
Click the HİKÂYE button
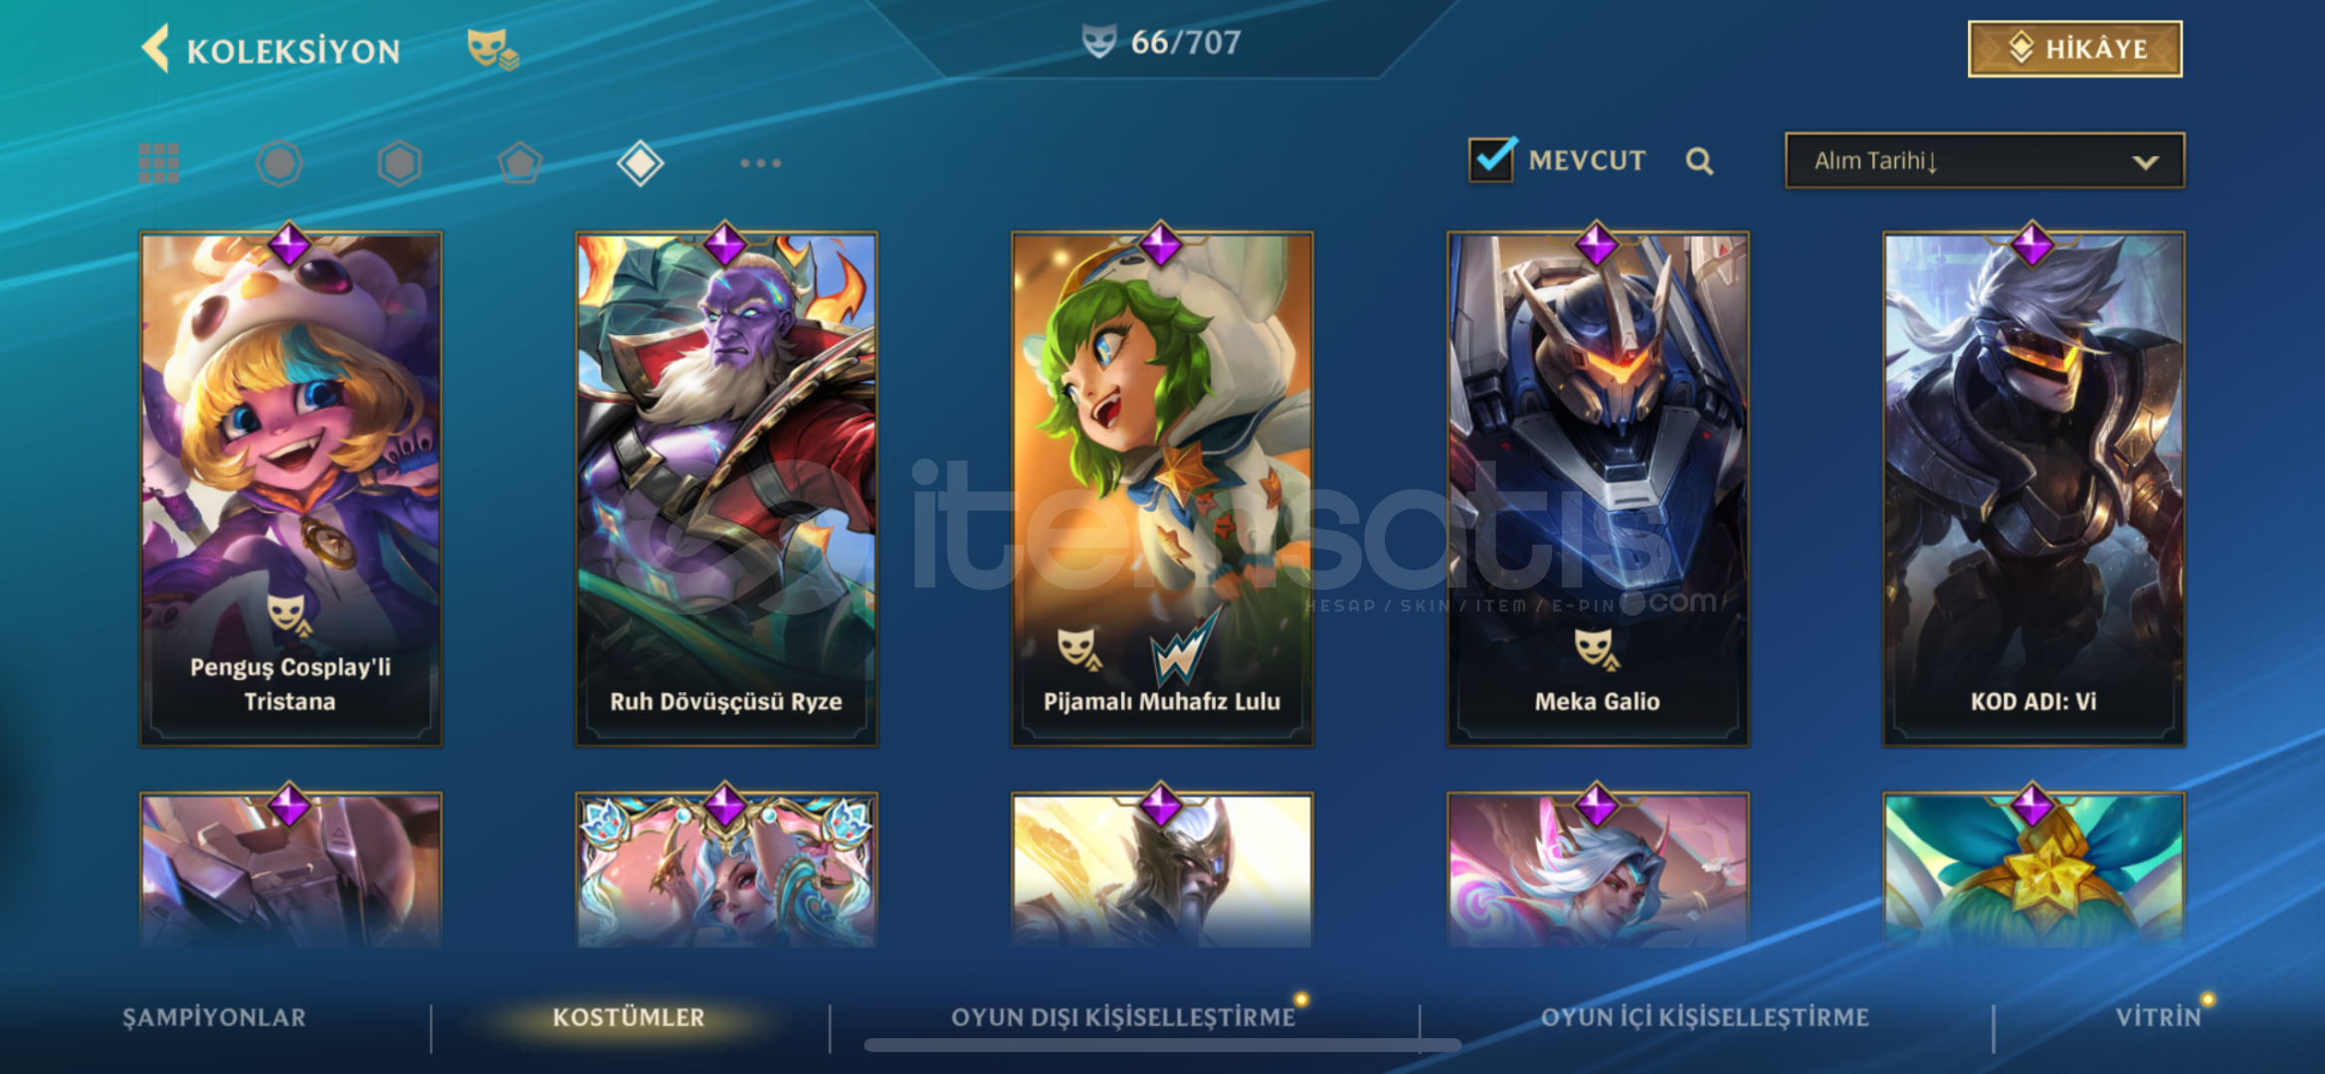[x=2075, y=49]
